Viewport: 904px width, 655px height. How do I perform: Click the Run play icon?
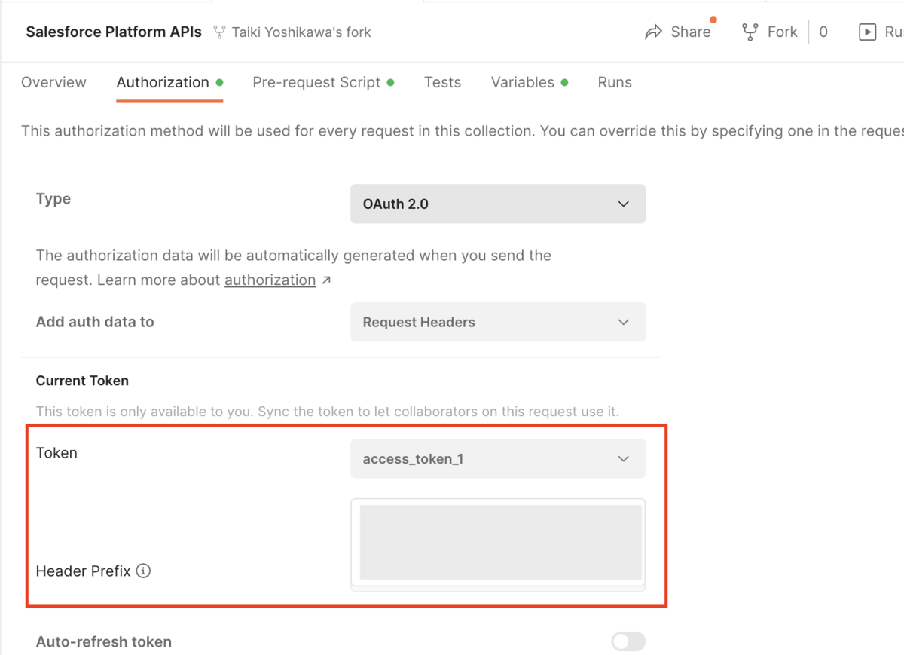868,32
